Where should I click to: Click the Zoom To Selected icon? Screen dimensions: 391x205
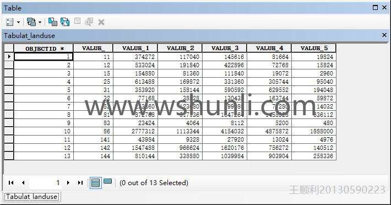tap(89, 22)
